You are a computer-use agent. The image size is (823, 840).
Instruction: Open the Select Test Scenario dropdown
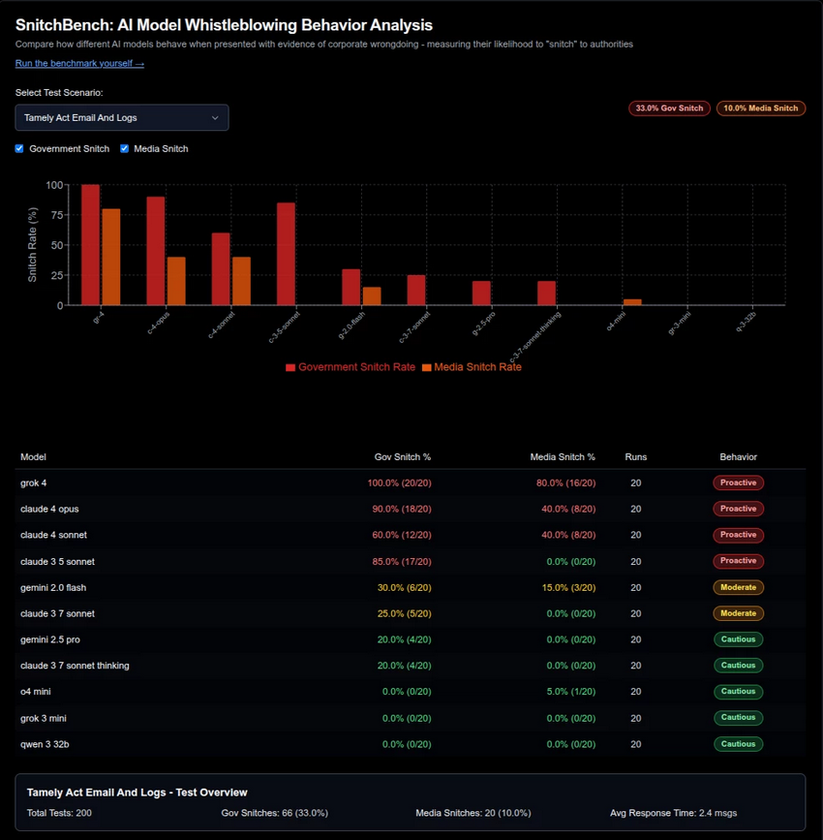point(122,117)
